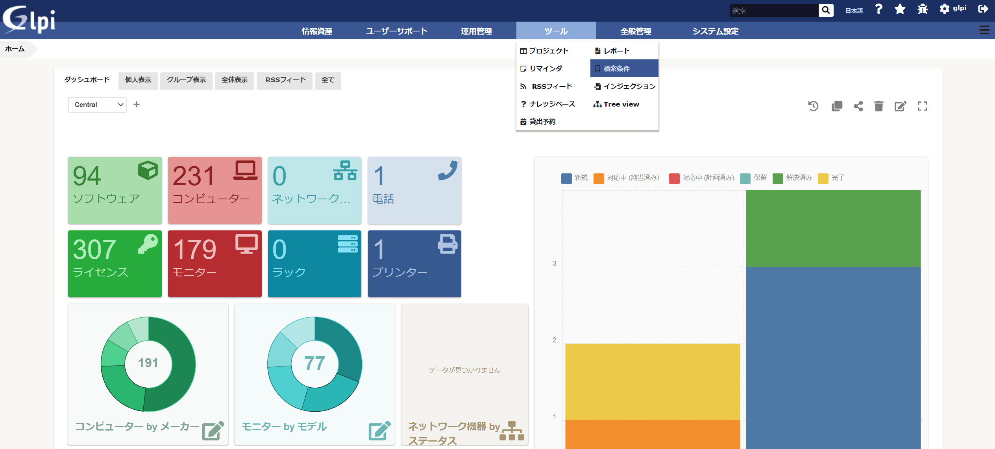This screenshot has height=449, width=995.
Task: Click the 検索 search input field
Action: pos(773,11)
